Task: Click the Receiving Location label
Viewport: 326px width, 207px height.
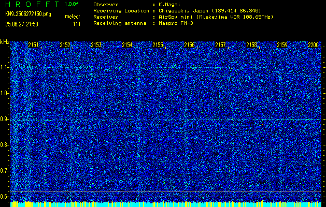Action: pyautogui.click(x=121, y=10)
